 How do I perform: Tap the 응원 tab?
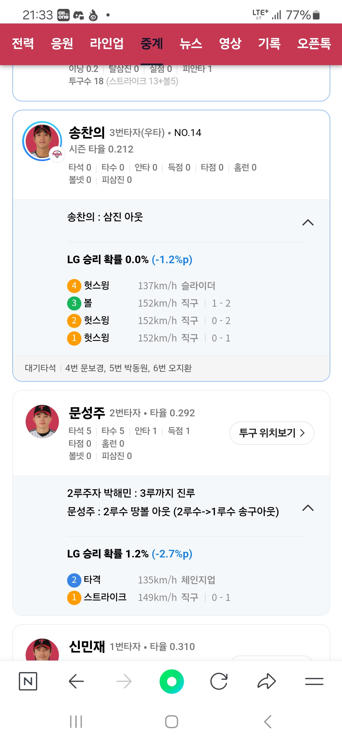coord(62,43)
